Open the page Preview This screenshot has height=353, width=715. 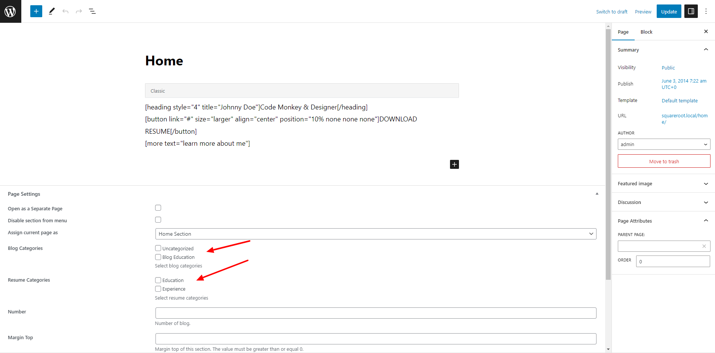643,12
